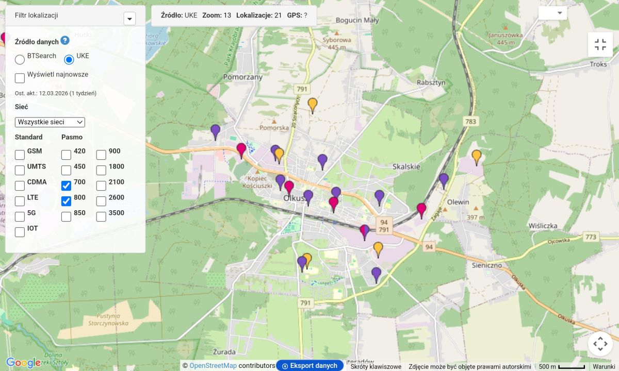Image resolution: width=619 pixels, height=371 pixels.
Task: Click the magenta marker left of 94/791 sign
Action: (x=364, y=232)
